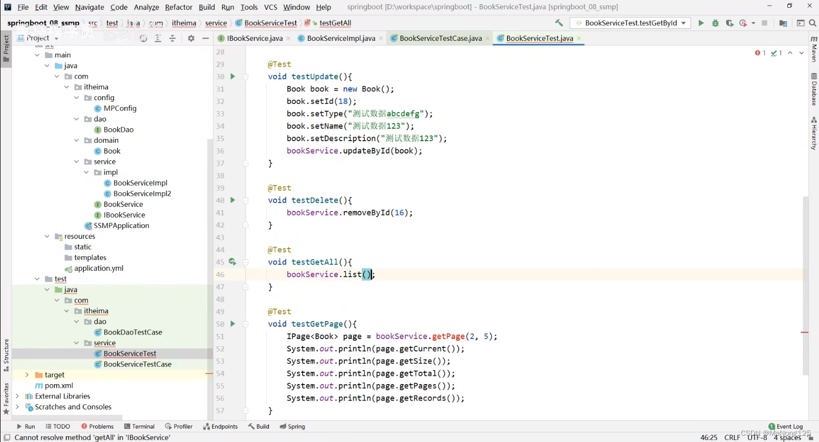
Task: Go to the previous highlighted error arrow
Action: click(790, 53)
